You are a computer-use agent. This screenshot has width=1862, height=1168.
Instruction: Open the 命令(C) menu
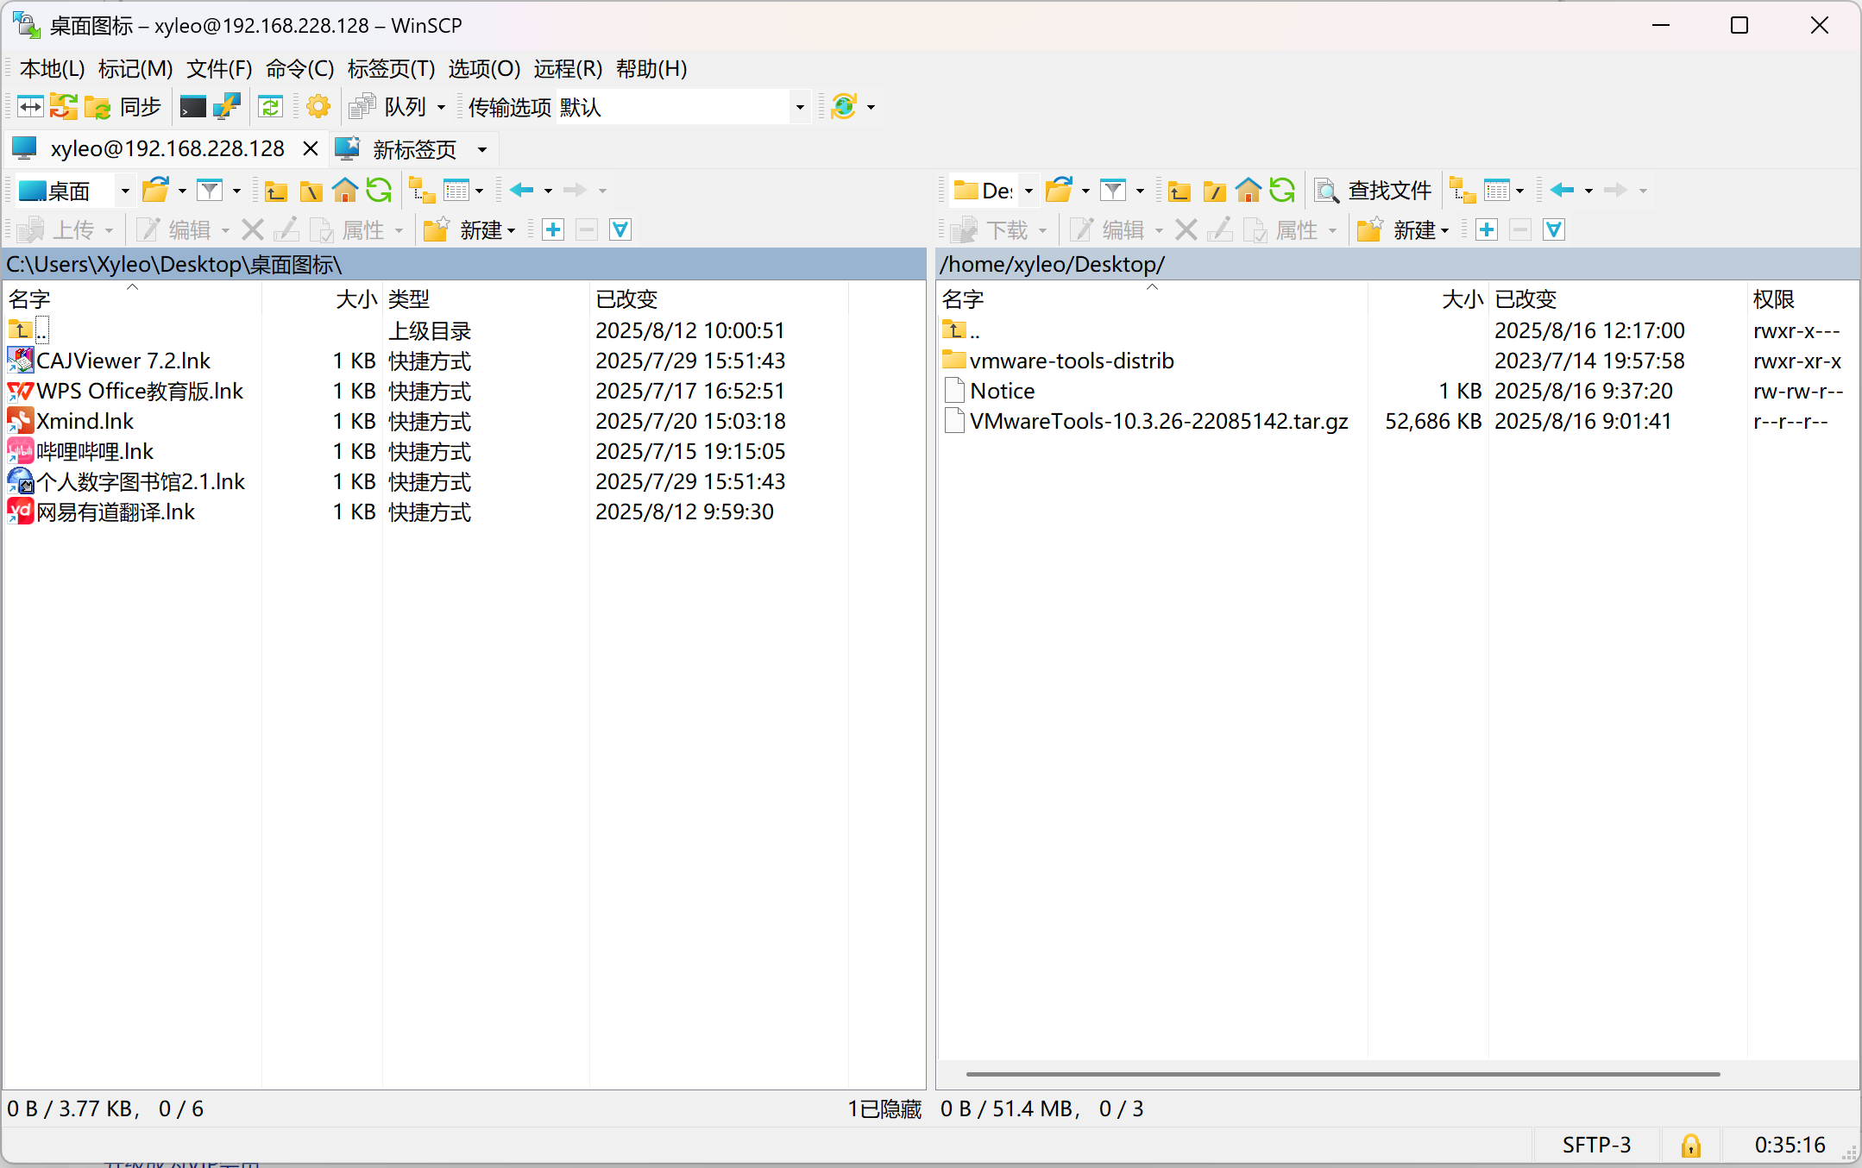299,69
